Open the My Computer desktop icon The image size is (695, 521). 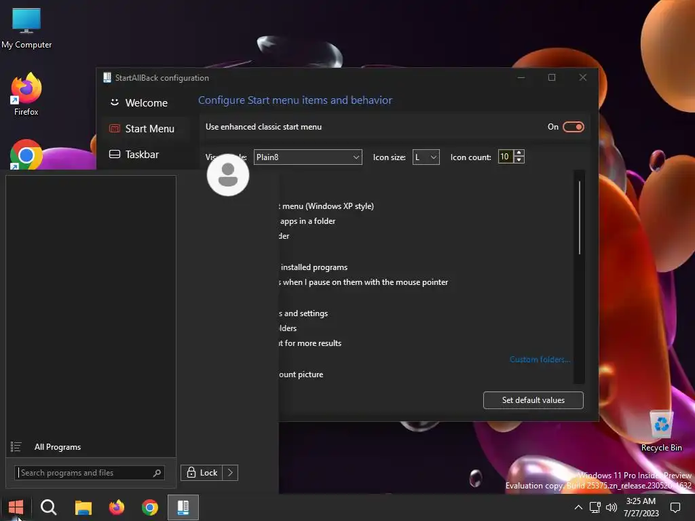pyautogui.click(x=26, y=28)
